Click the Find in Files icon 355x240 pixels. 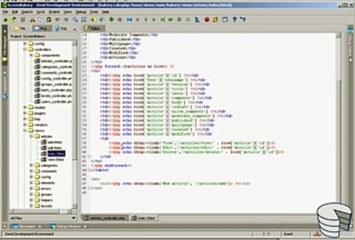pyautogui.click(x=84, y=20)
